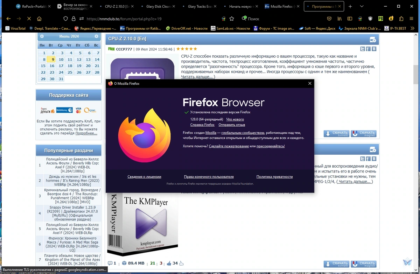Stop loading the page with the X button

click(x=29, y=19)
